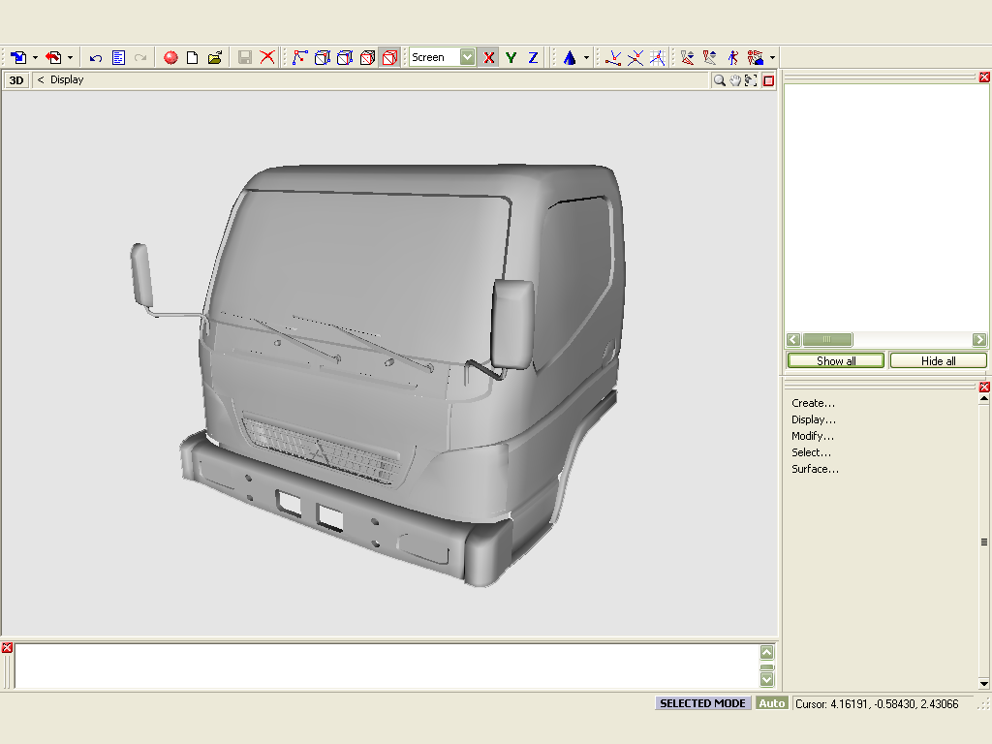Click the Undo arrow icon

[96, 58]
